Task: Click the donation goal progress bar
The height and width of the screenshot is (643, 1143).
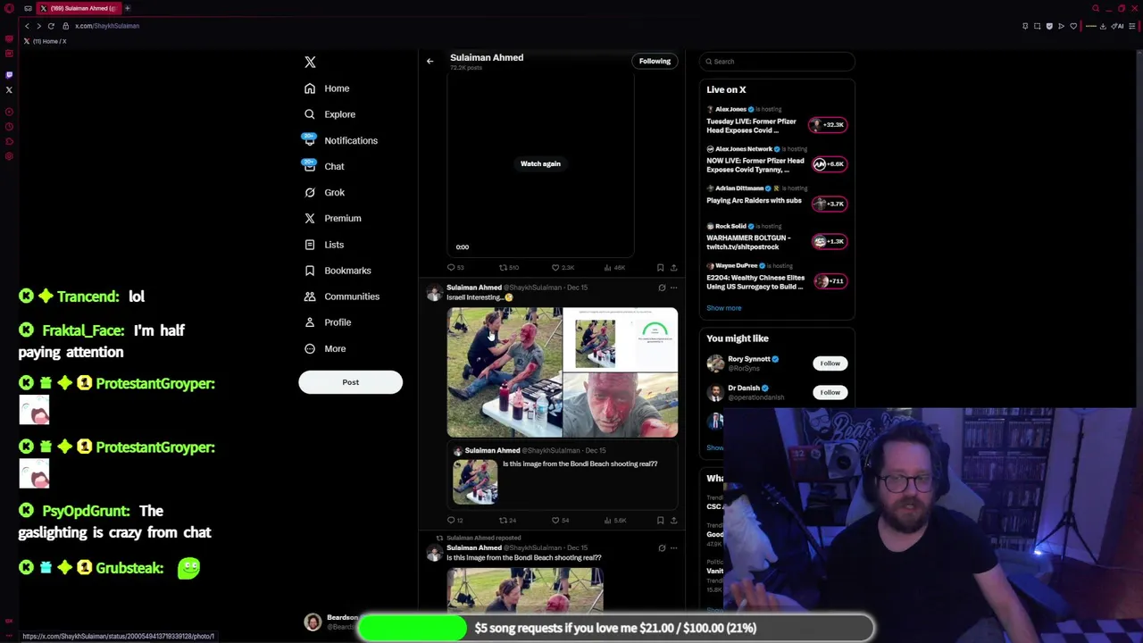Action: tap(616, 628)
